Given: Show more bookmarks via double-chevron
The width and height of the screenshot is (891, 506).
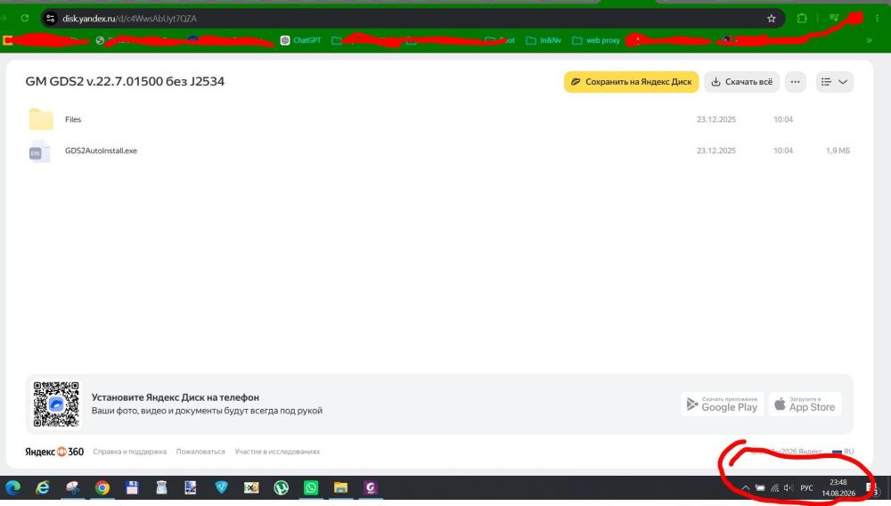Looking at the screenshot, I should click(869, 40).
